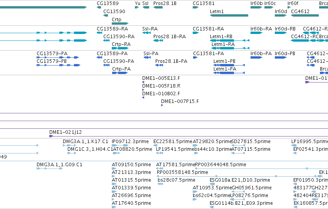
Task: Select the DME1-005F18.R marker
Action: [x=143, y=90]
